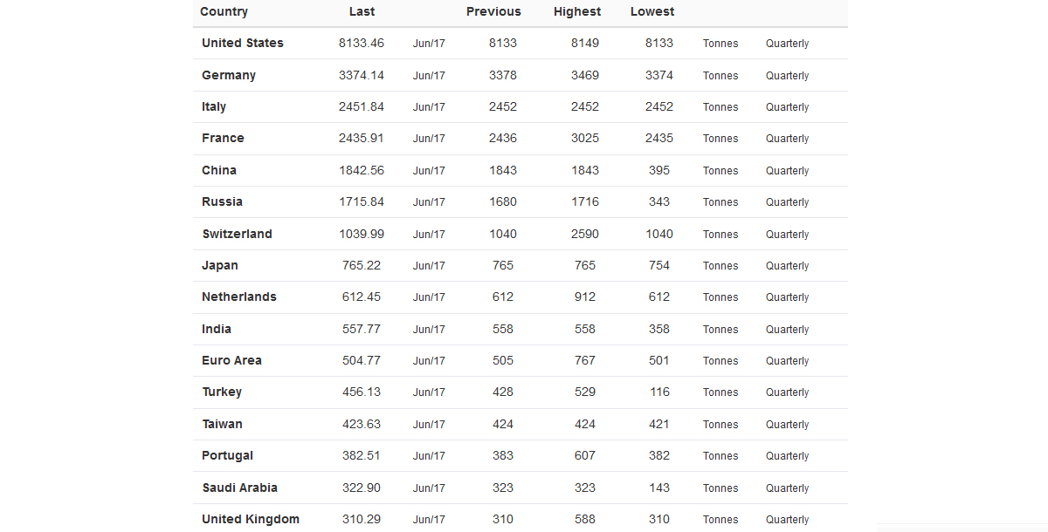Image resolution: width=1048 pixels, height=532 pixels.
Task: Click the Japan link
Action: point(220,265)
